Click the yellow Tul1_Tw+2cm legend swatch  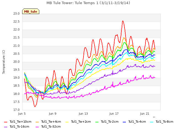click(x=67, y=122)
